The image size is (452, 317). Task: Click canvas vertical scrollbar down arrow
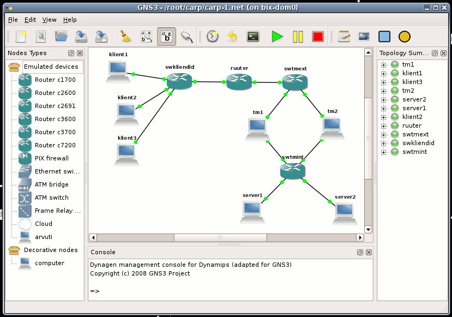(368, 230)
